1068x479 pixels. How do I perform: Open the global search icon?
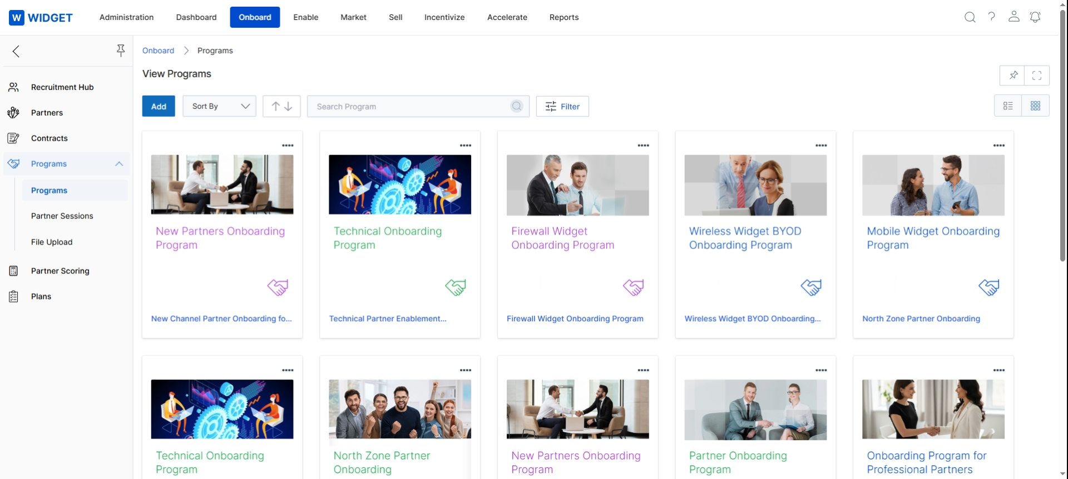[970, 17]
